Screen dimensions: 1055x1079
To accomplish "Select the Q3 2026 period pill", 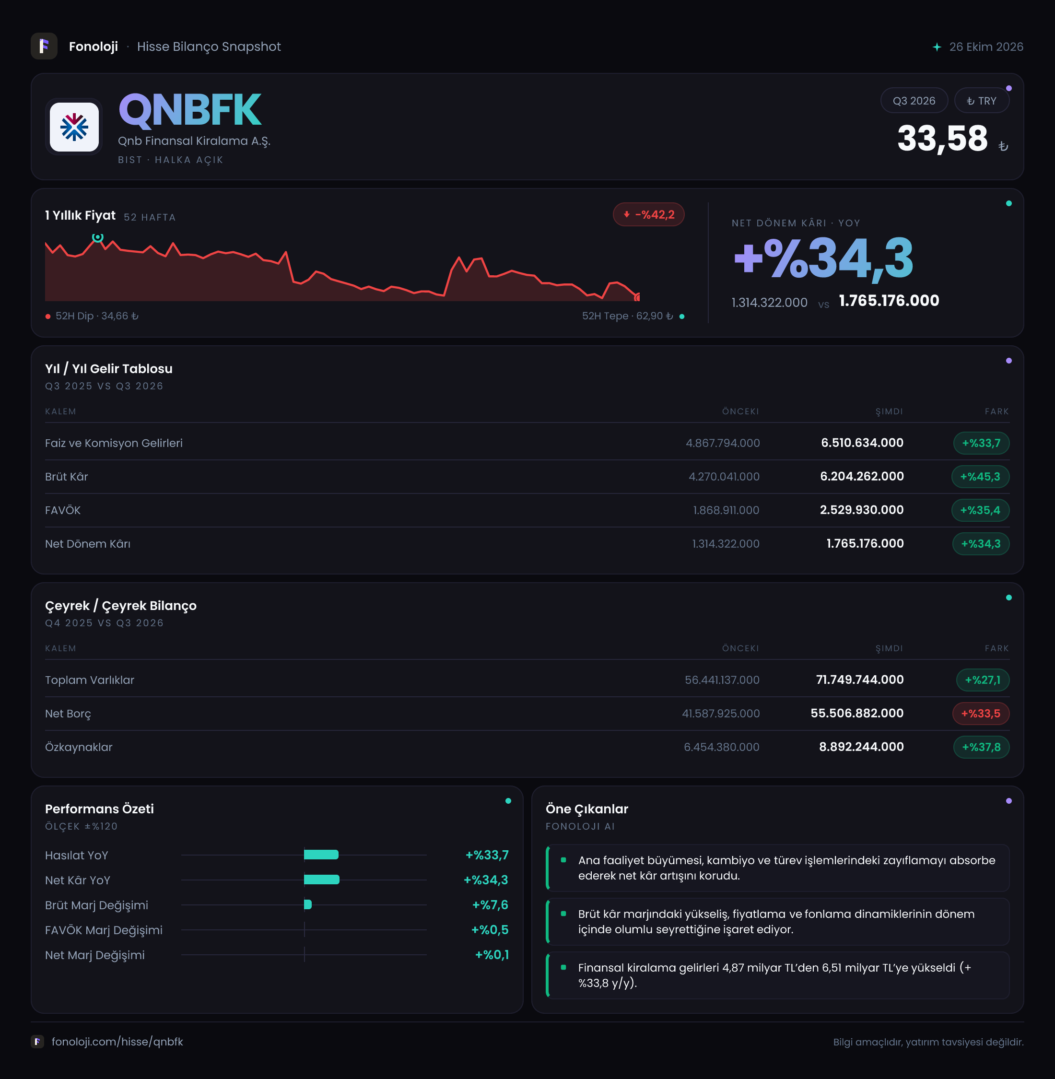I will tap(914, 100).
